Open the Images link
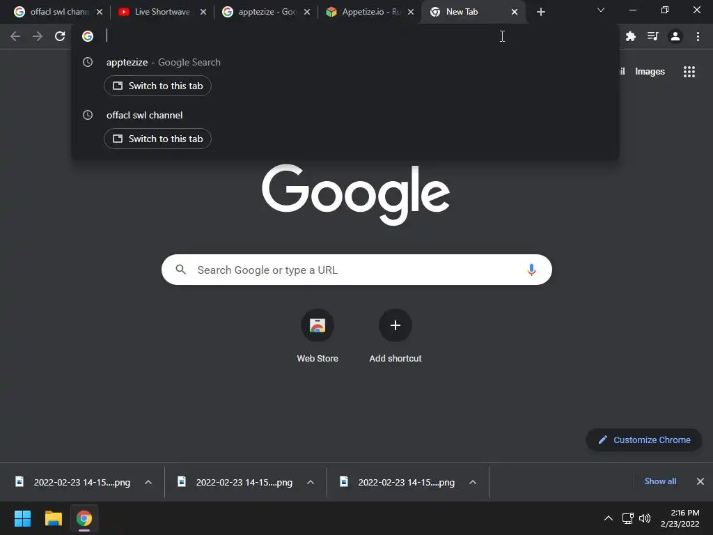Screen dimensions: 713x535 [650, 72]
